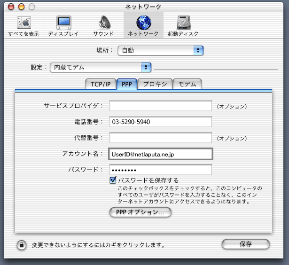Click the 代替番号 alternate number field

[x=161, y=138]
